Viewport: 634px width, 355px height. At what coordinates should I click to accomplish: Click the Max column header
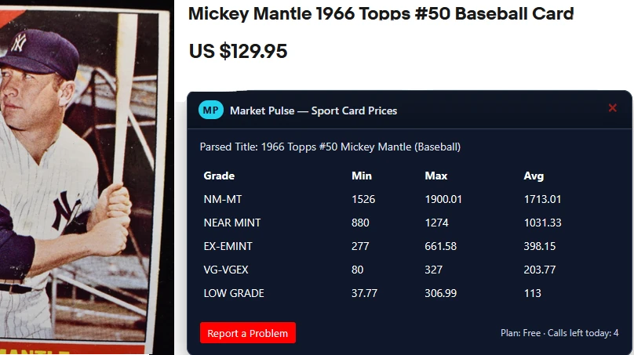click(436, 176)
